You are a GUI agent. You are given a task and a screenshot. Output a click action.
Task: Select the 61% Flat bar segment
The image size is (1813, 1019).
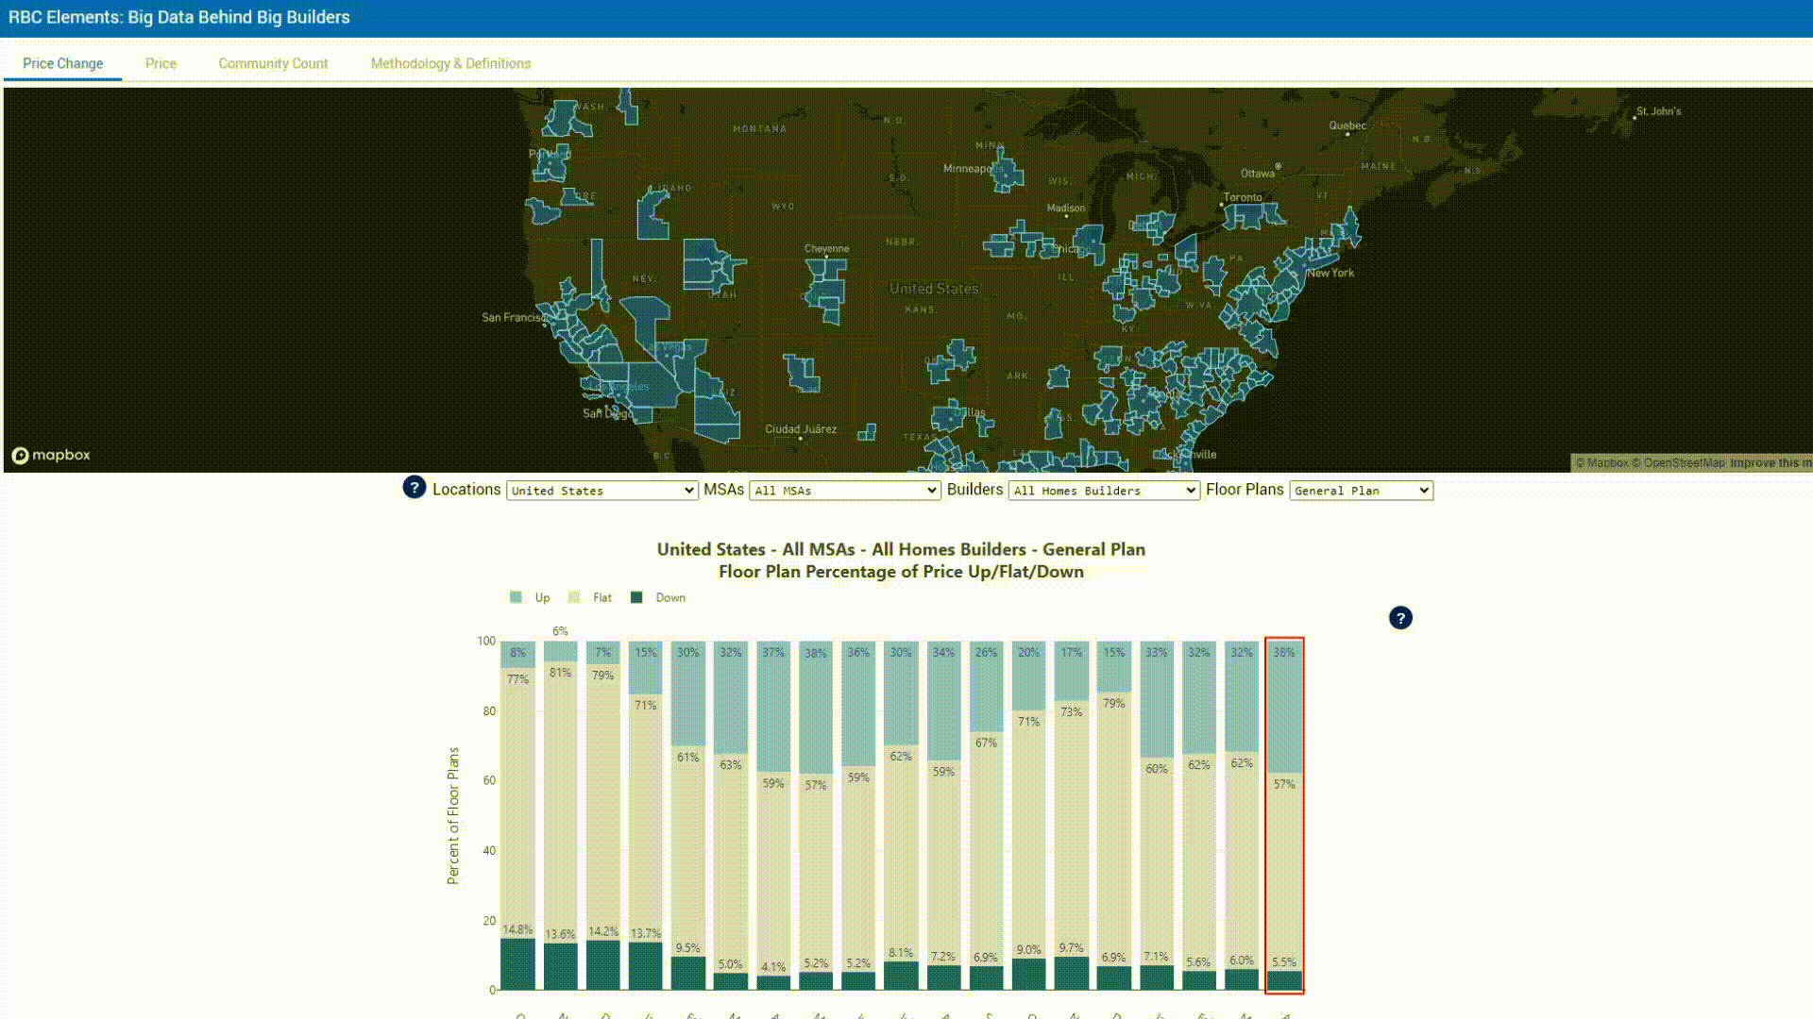coord(688,851)
